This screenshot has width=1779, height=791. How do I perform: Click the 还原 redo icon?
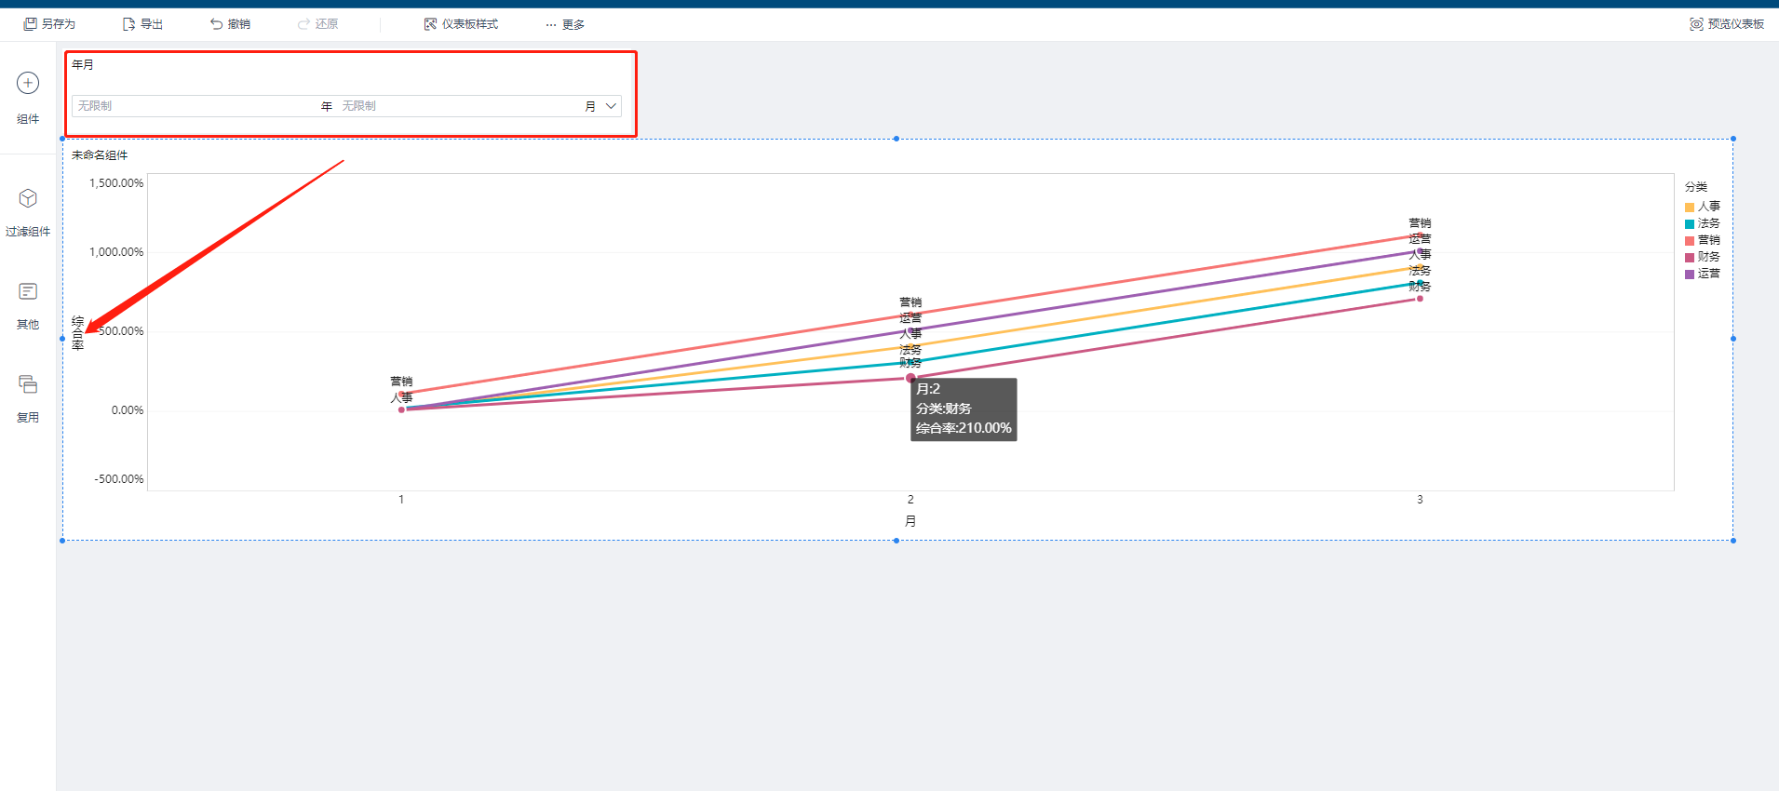[x=303, y=24]
